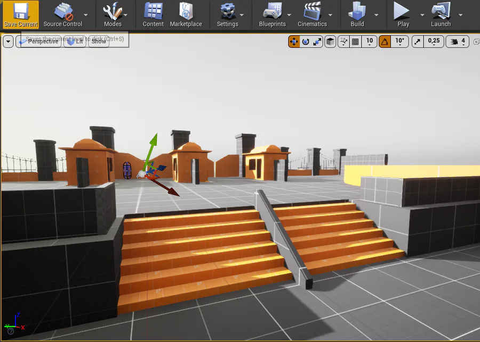
Task: Maximize or restore the viewport layout
Action: coord(476,41)
